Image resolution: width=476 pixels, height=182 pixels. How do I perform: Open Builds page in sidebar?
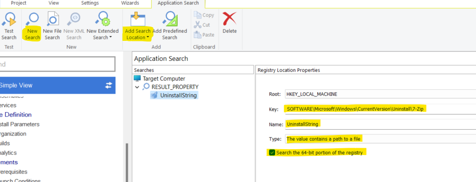click(5, 143)
